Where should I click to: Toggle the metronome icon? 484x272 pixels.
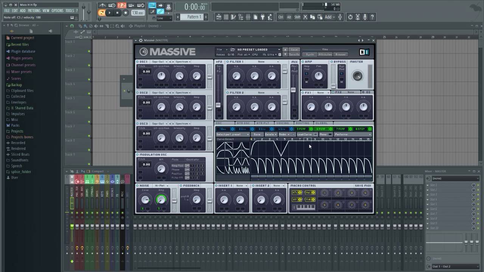pyautogui.click(x=102, y=5)
